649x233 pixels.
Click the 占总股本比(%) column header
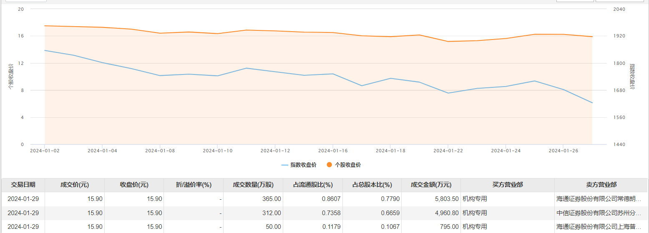[x=372, y=185]
